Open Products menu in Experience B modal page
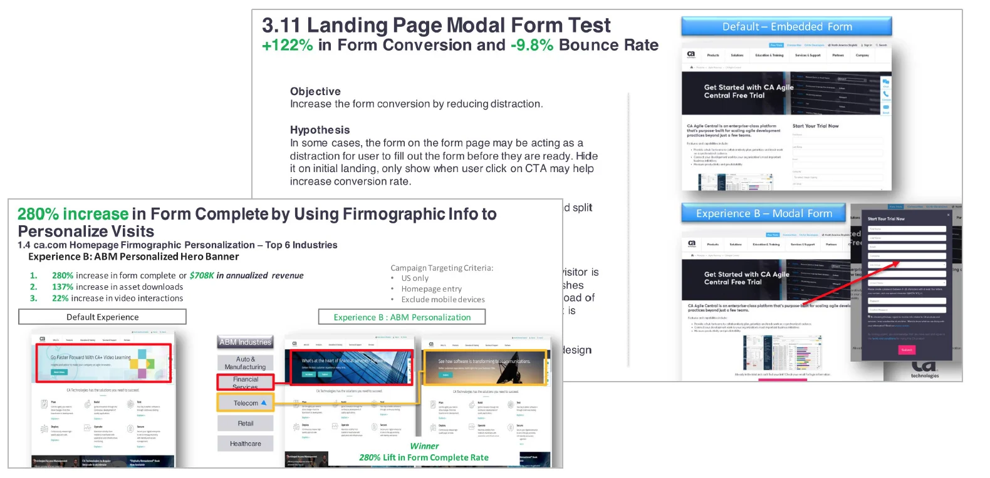This screenshot has height=478, width=990. pos(713,245)
